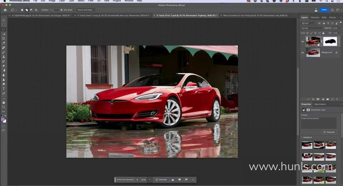
Task: Click the foreground color swatch
Action: click(3, 119)
